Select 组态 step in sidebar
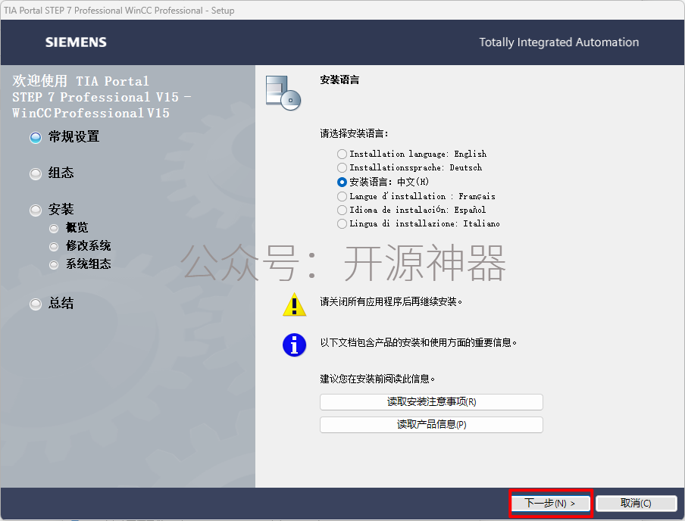 point(52,173)
